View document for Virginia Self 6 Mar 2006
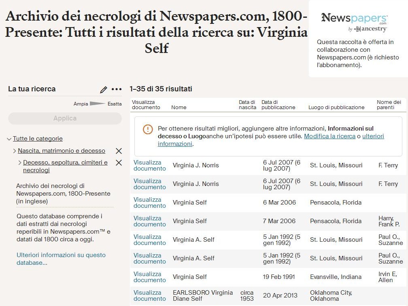 click(150, 203)
